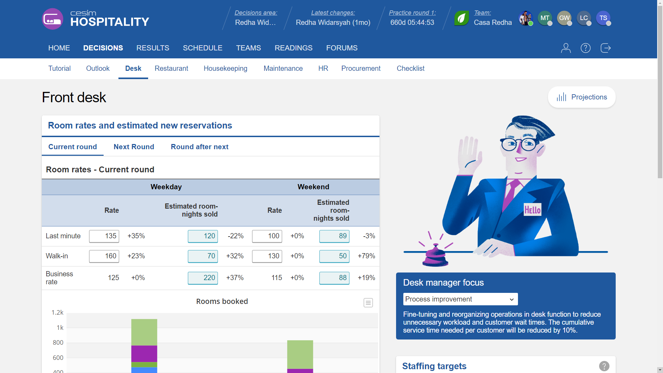Go to the RESULTS menu
The height and width of the screenshot is (373, 663).
(x=153, y=48)
